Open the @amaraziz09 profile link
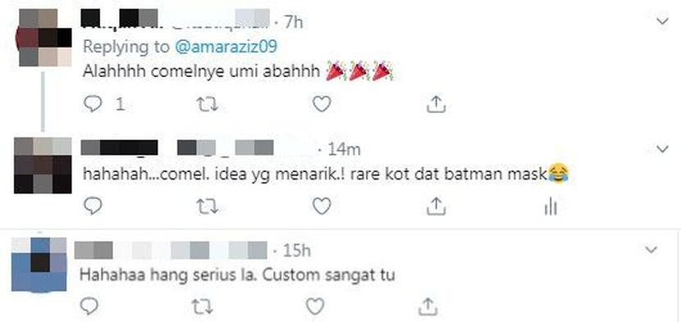 (x=226, y=47)
